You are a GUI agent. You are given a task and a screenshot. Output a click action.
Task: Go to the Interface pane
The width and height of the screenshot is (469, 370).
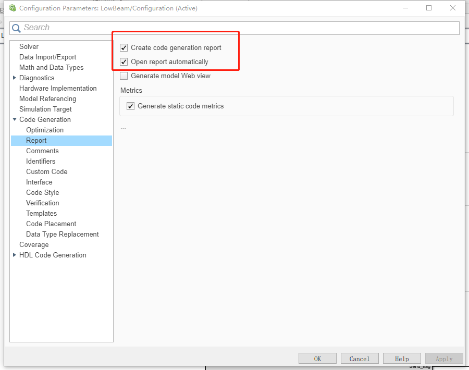39,182
